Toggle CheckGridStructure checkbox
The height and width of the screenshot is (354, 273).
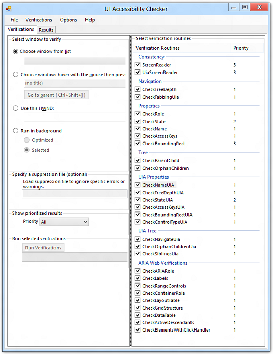(138, 308)
